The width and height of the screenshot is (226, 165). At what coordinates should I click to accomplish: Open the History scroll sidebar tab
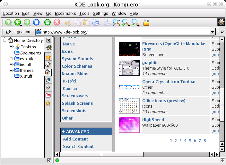point(48,64)
